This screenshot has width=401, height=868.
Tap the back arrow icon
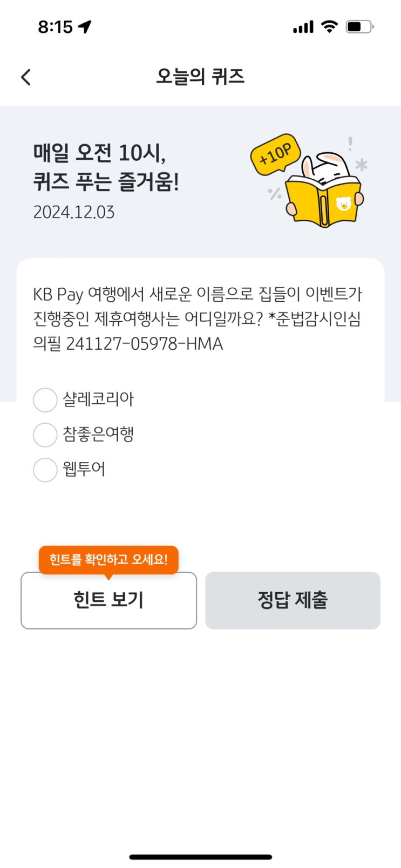(26, 77)
